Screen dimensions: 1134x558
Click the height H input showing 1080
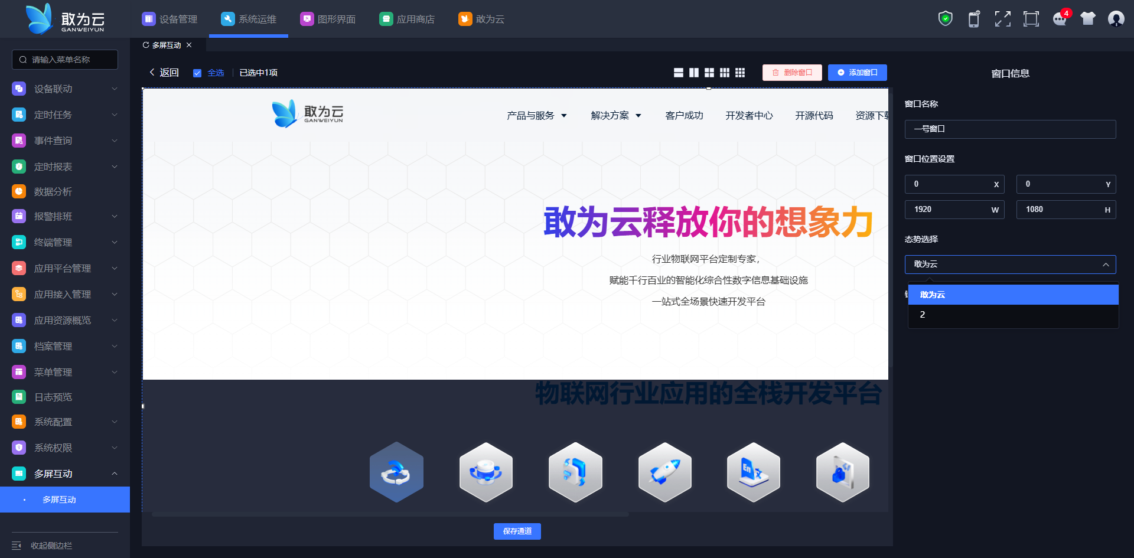[x=1066, y=210]
